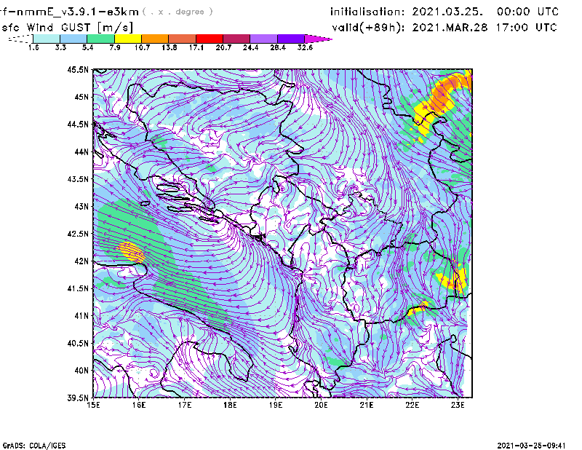Click the 42.5N latitude label

78,234
